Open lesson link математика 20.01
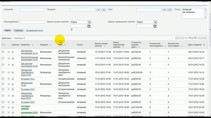Screen dimensions: 211x118 coord(29,112)
